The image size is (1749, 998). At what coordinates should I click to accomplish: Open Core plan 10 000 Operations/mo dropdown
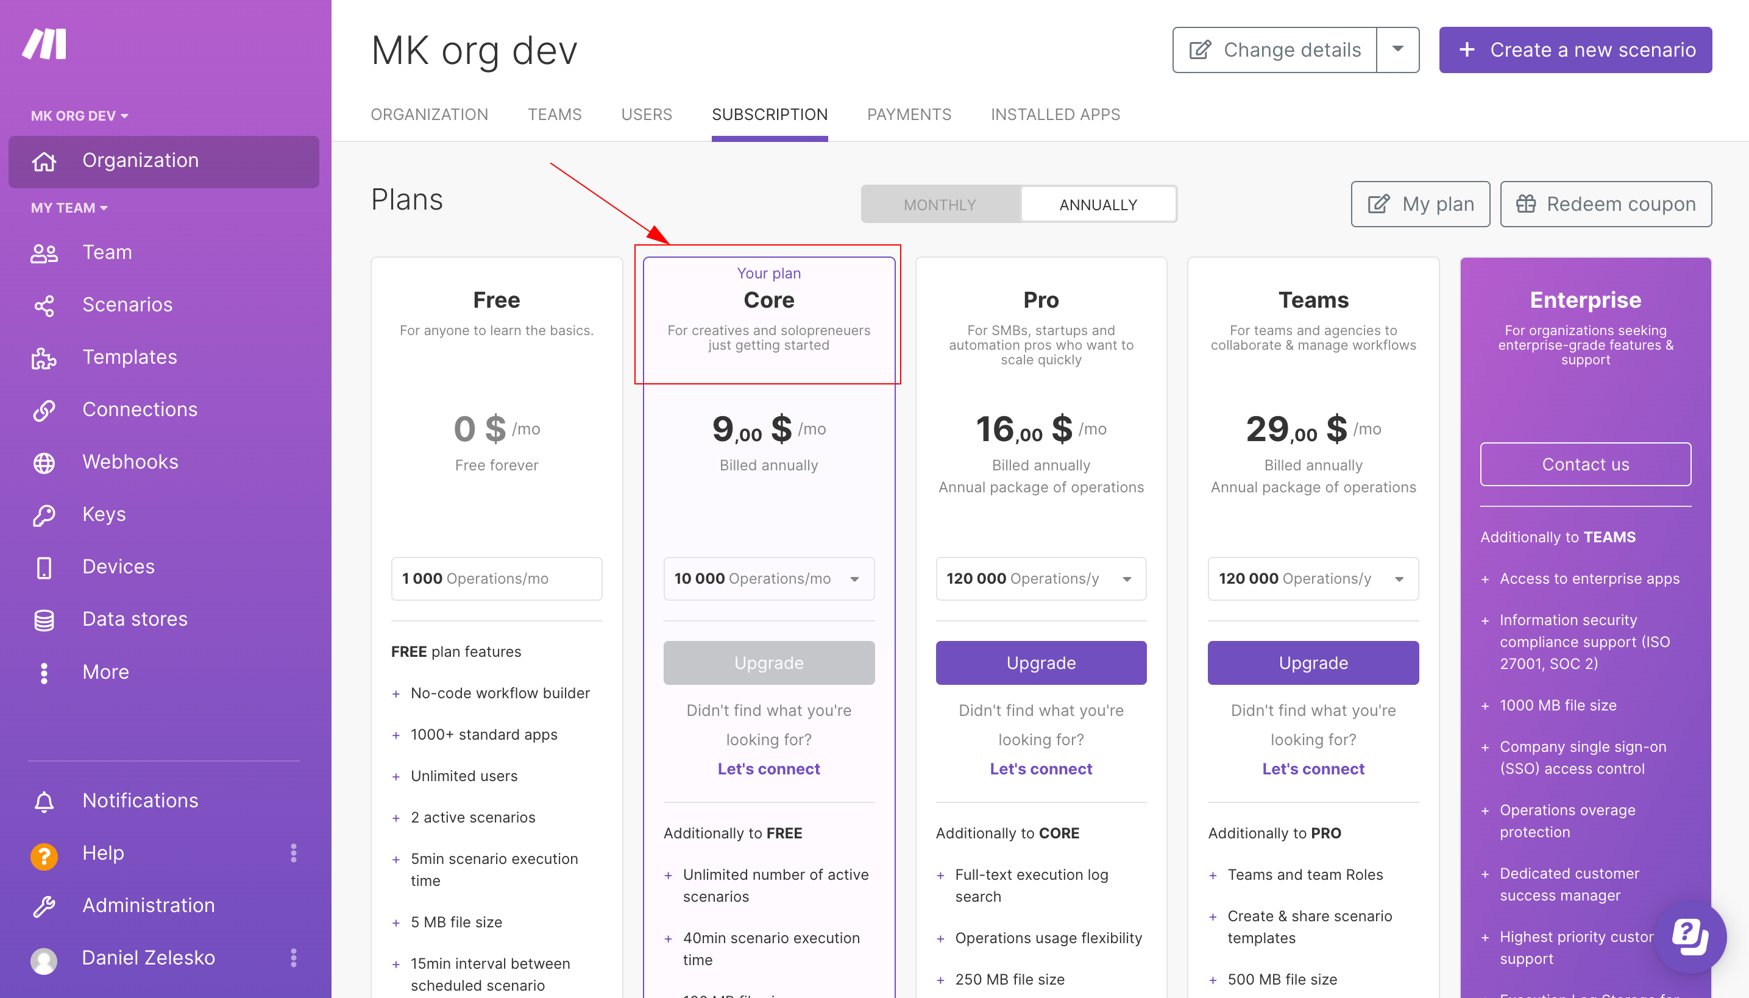click(x=768, y=579)
